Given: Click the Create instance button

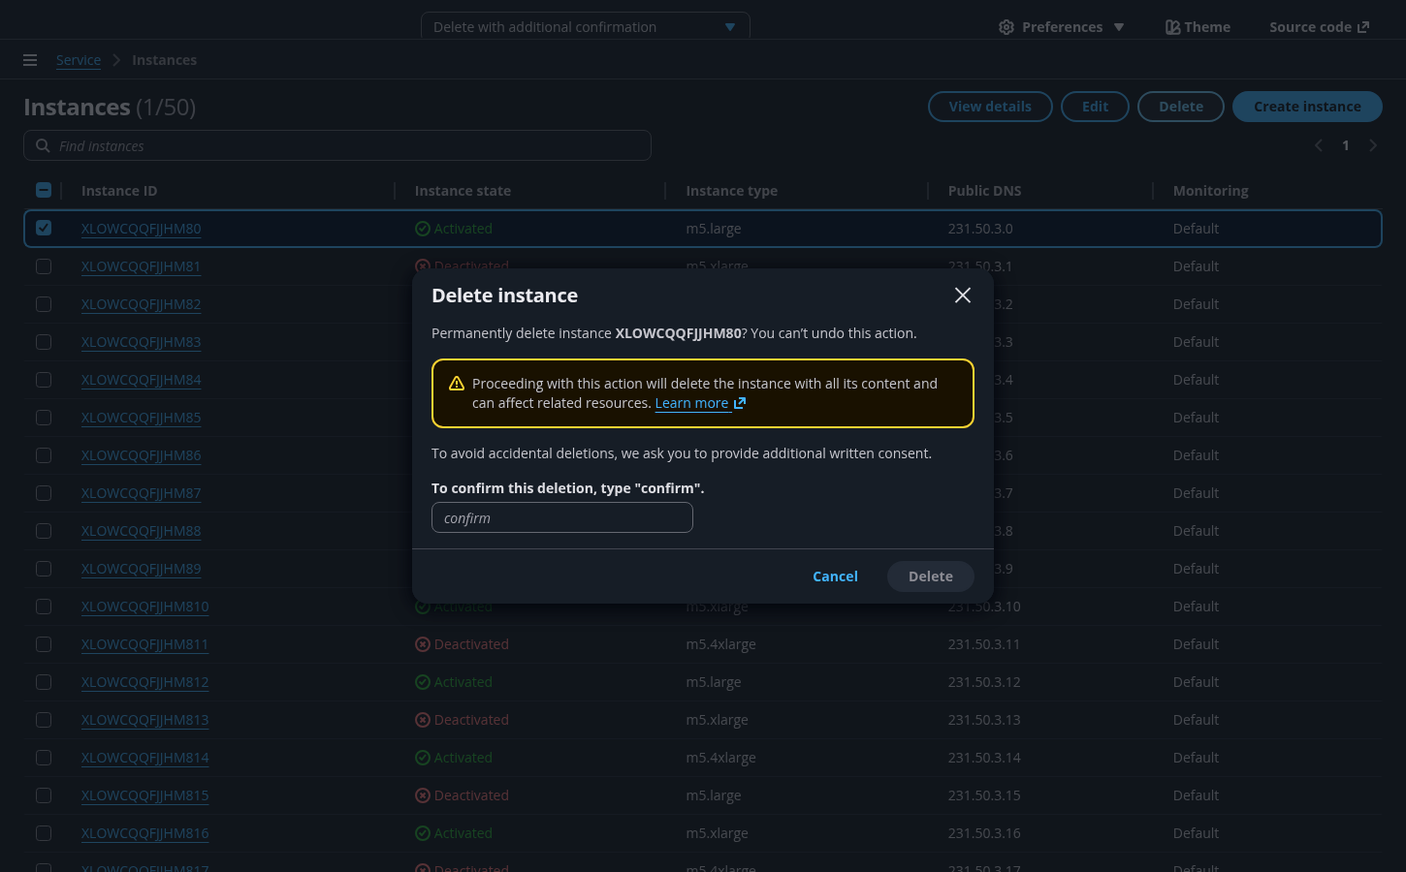Looking at the screenshot, I should pos(1306,107).
